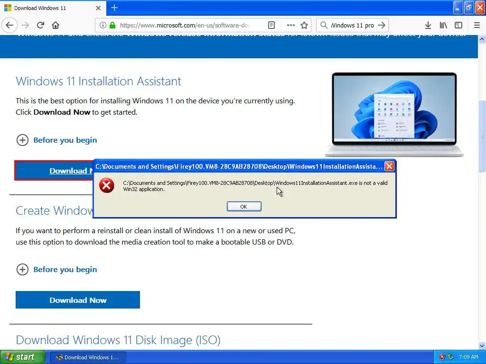Click the green padlock security icon

pyautogui.click(x=112, y=25)
